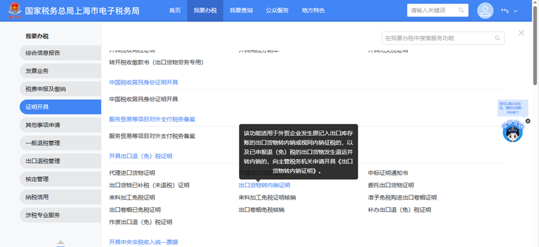Click 中国税收居民身份证明开具 blue section heading

pyautogui.click(x=143, y=82)
